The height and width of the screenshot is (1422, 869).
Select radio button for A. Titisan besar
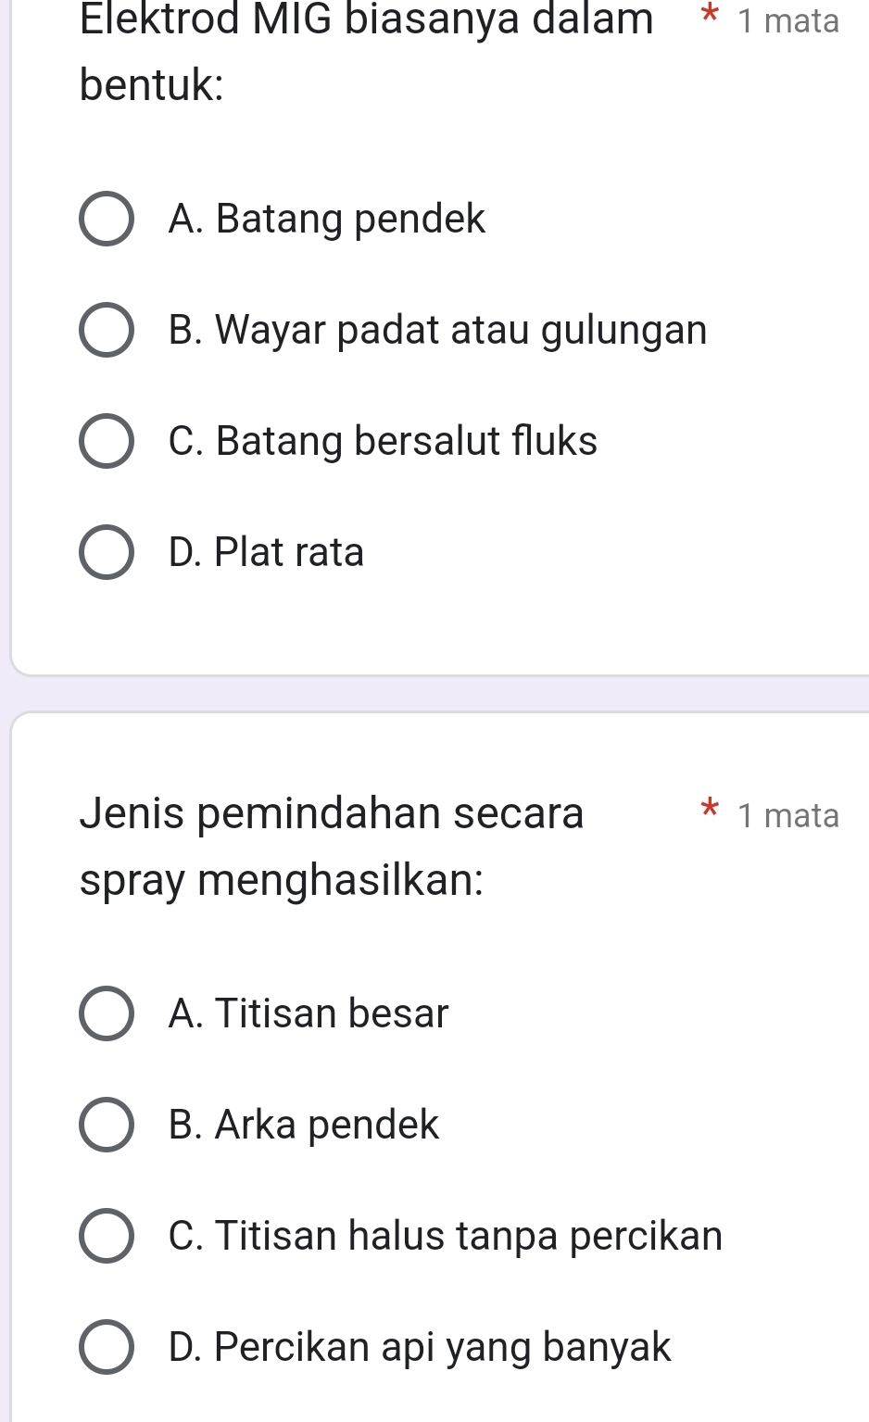point(107,1013)
